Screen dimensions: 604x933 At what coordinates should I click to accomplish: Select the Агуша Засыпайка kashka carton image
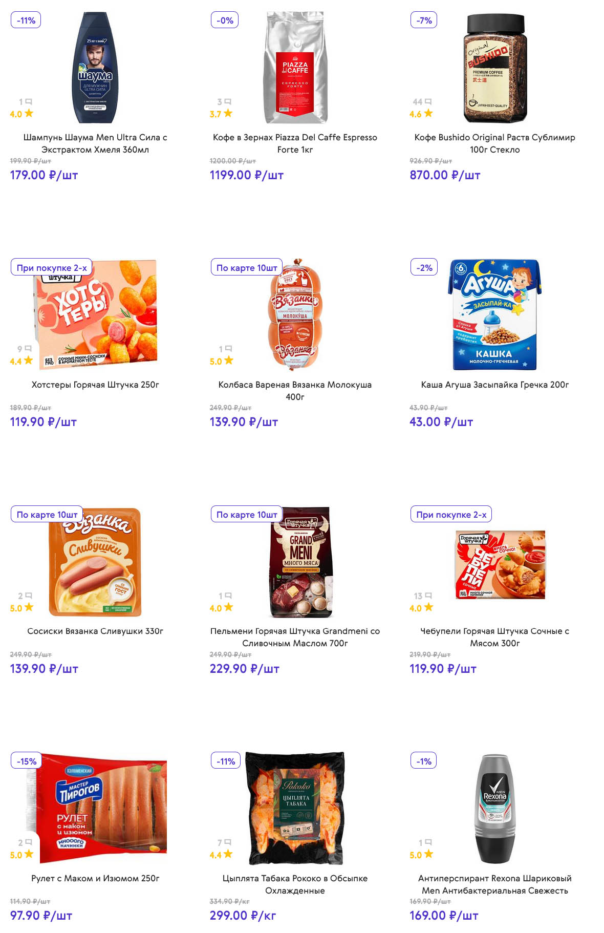coord(495,314)
